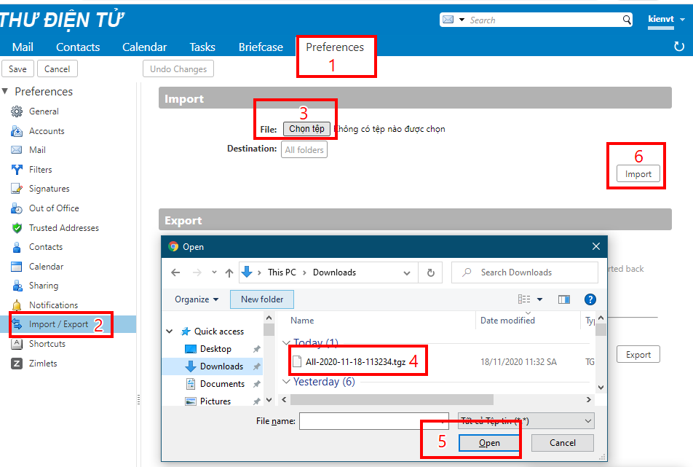Viewport: 693px width, 467px height.
Task: Click Open button in file dialog
Action: [490, 443]
